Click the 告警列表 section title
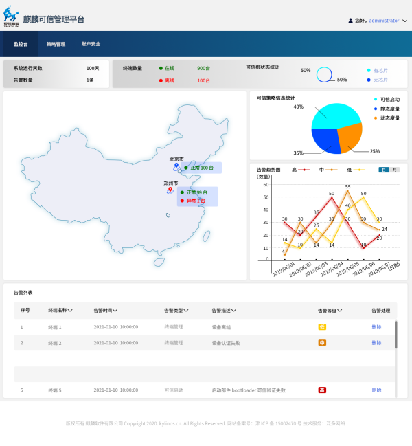 pos(23,293)
